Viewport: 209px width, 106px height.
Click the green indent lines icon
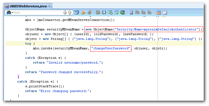pos(123,13)
